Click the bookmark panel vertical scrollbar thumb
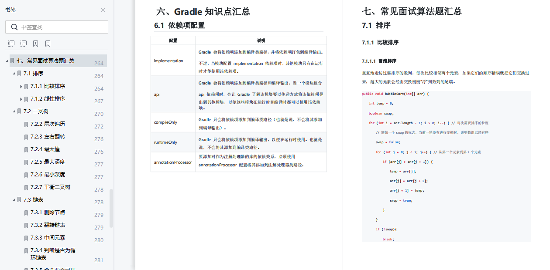Image resolution: width=550 pixels, height=270 pixels. point(111,208)
